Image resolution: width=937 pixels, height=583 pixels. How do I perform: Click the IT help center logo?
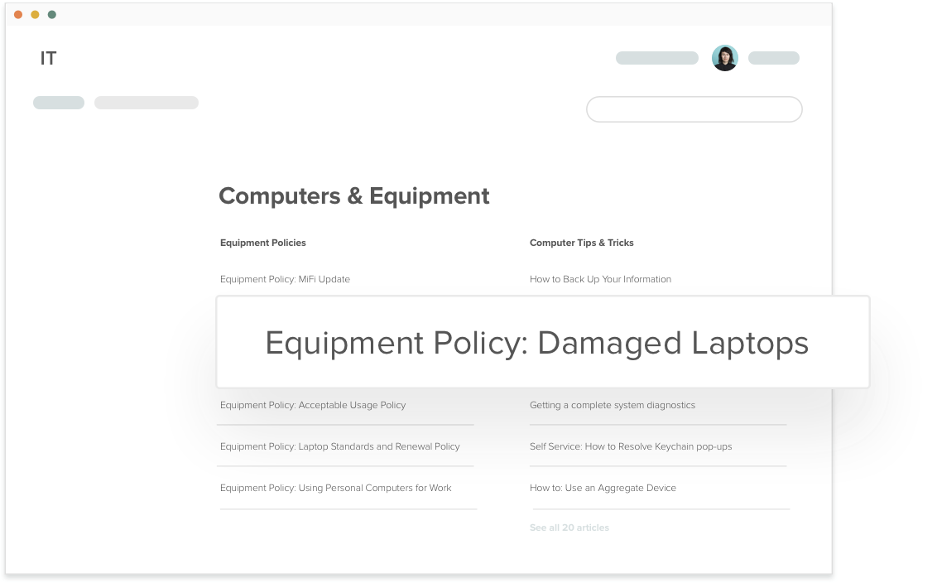48,59
